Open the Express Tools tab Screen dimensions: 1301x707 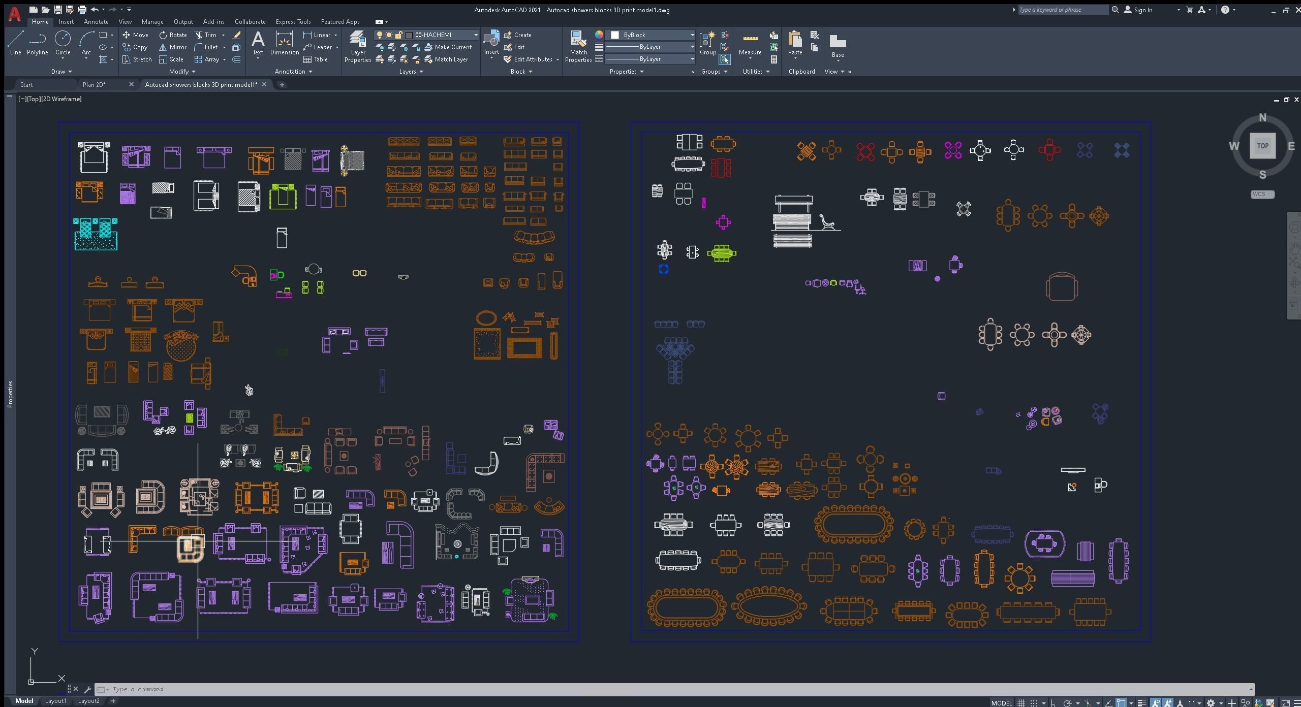(293, 22)
